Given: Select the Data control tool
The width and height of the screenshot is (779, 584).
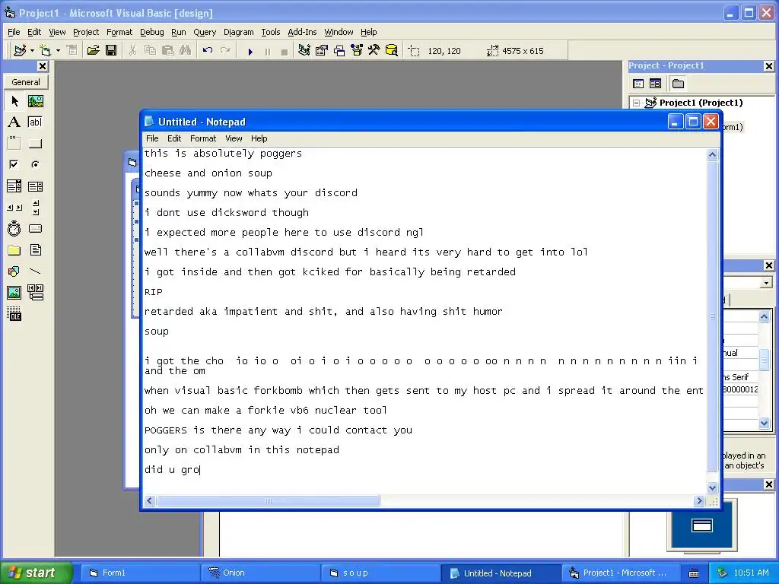Looking at the screenshot, I should click(35, 293).
